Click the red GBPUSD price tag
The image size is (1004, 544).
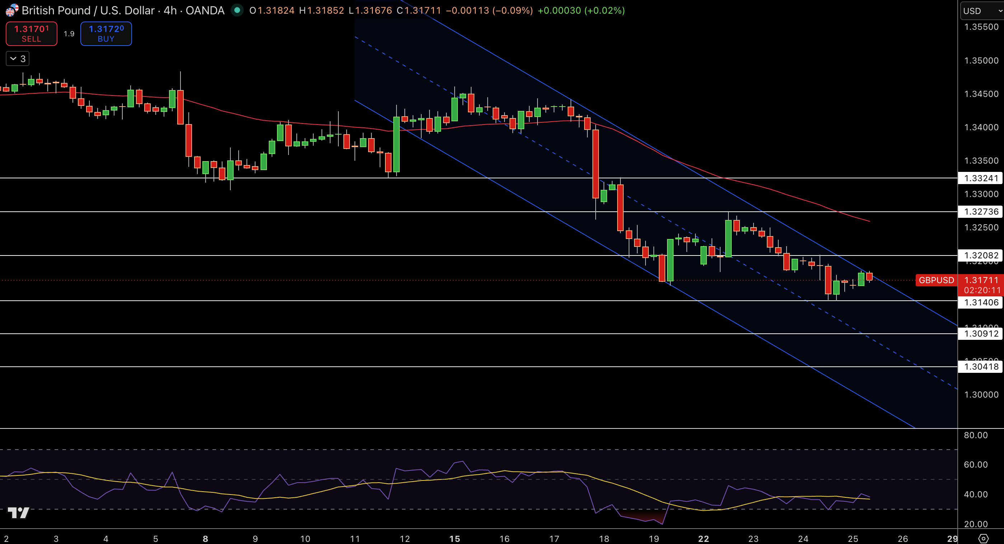pos(936,280)
